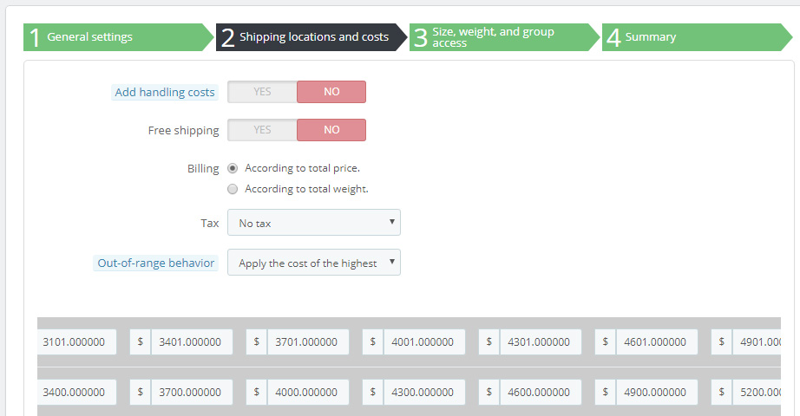This screenshot has height=416, width=800.
Task: Edit the 4001.000000 lower range field
Action: [424, 341]
